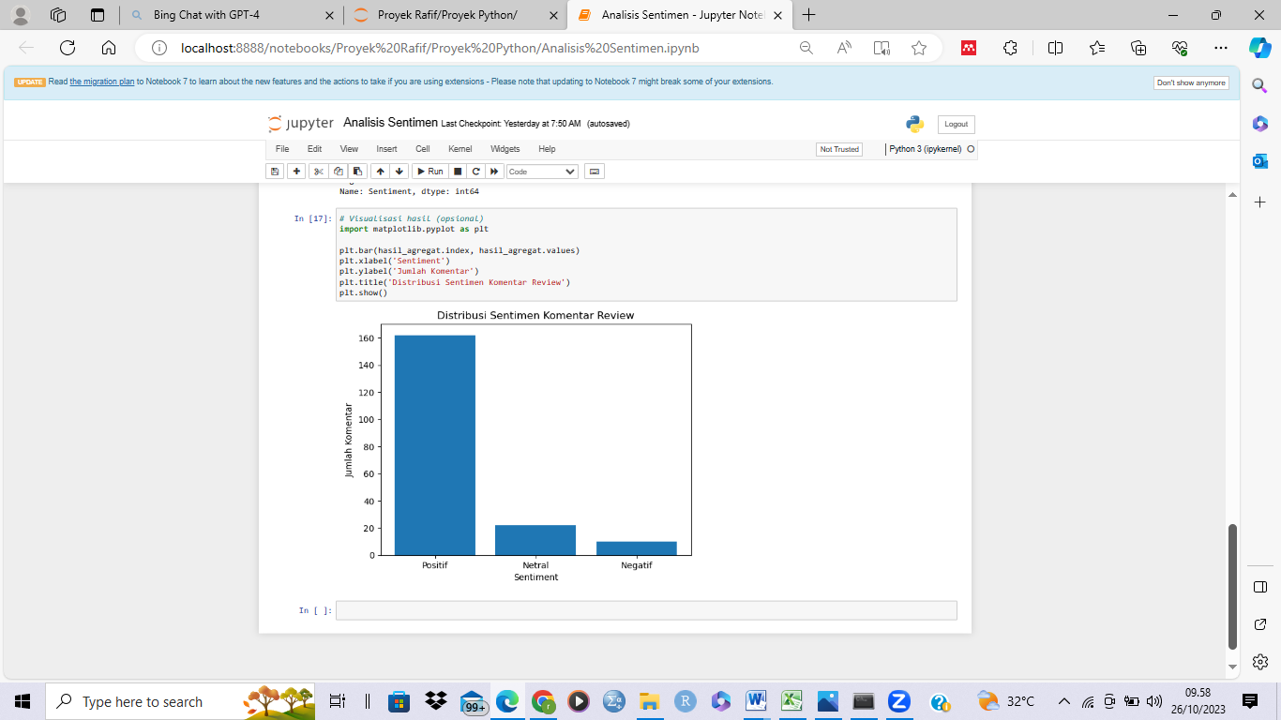Show hidden icons in the system tray
Image resolution: width=1281 pixels, height=720 pixels.
(x=1063, y=701)
